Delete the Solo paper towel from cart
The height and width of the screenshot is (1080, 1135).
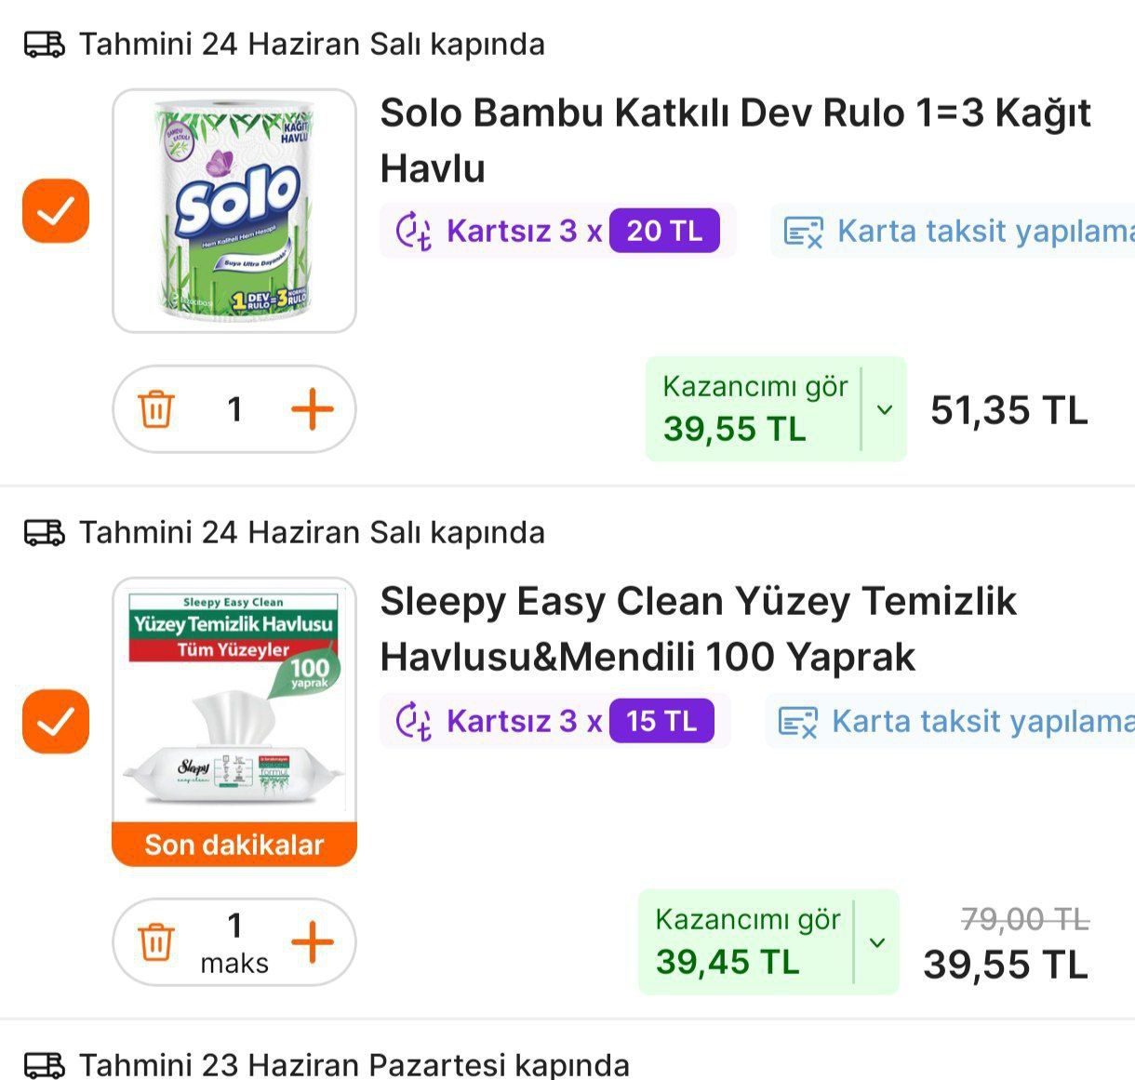(x=156, y=409)
